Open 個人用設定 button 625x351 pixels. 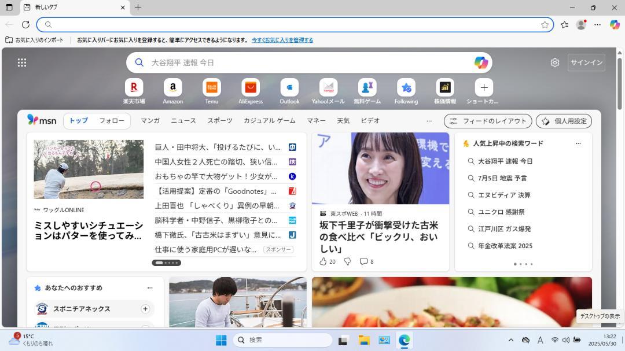[x=564, y=121]
